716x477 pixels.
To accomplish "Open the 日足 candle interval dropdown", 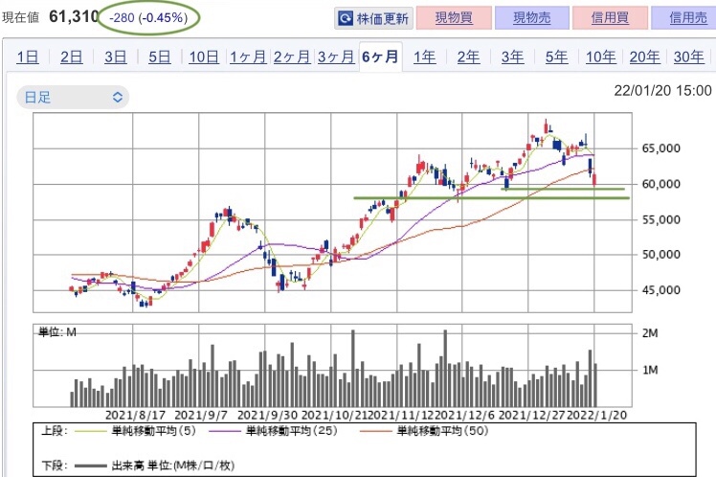I will [x=73, y=98].
